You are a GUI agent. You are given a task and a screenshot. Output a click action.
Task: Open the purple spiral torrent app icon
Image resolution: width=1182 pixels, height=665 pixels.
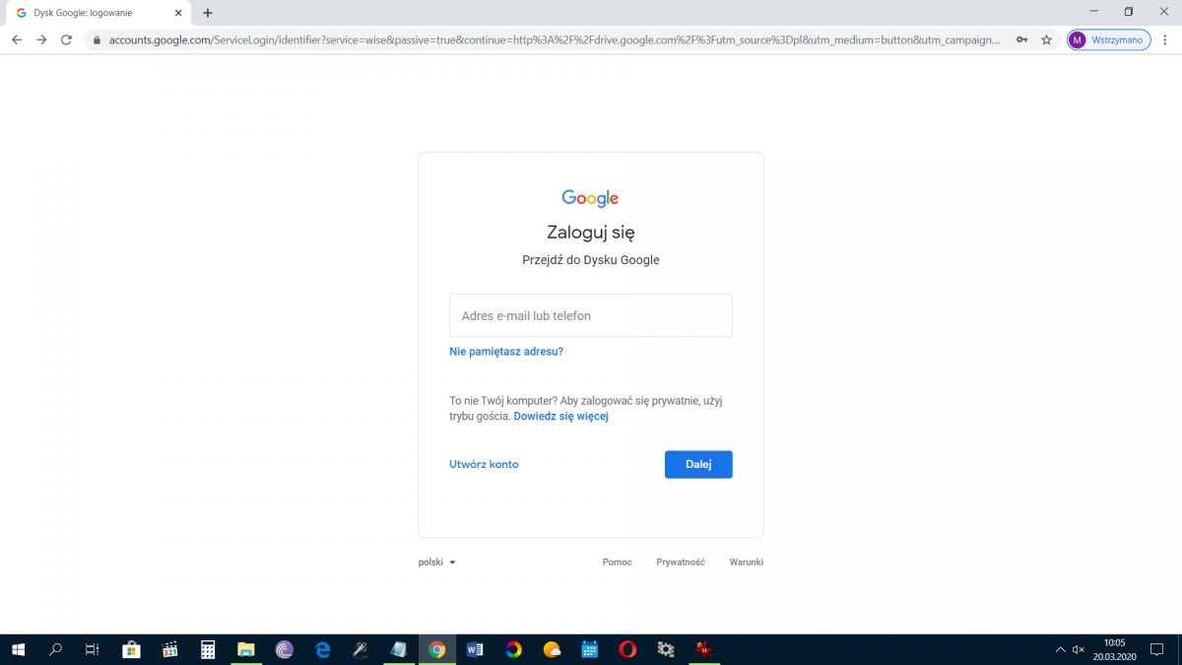coord(285,649)
